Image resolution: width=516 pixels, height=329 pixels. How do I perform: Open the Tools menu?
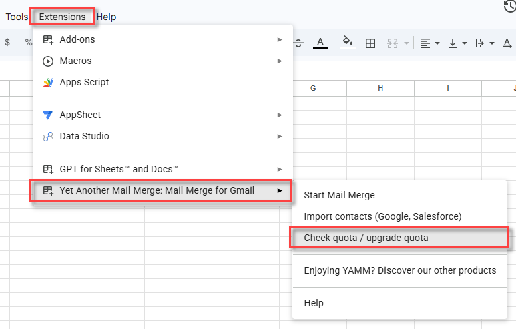17,17
